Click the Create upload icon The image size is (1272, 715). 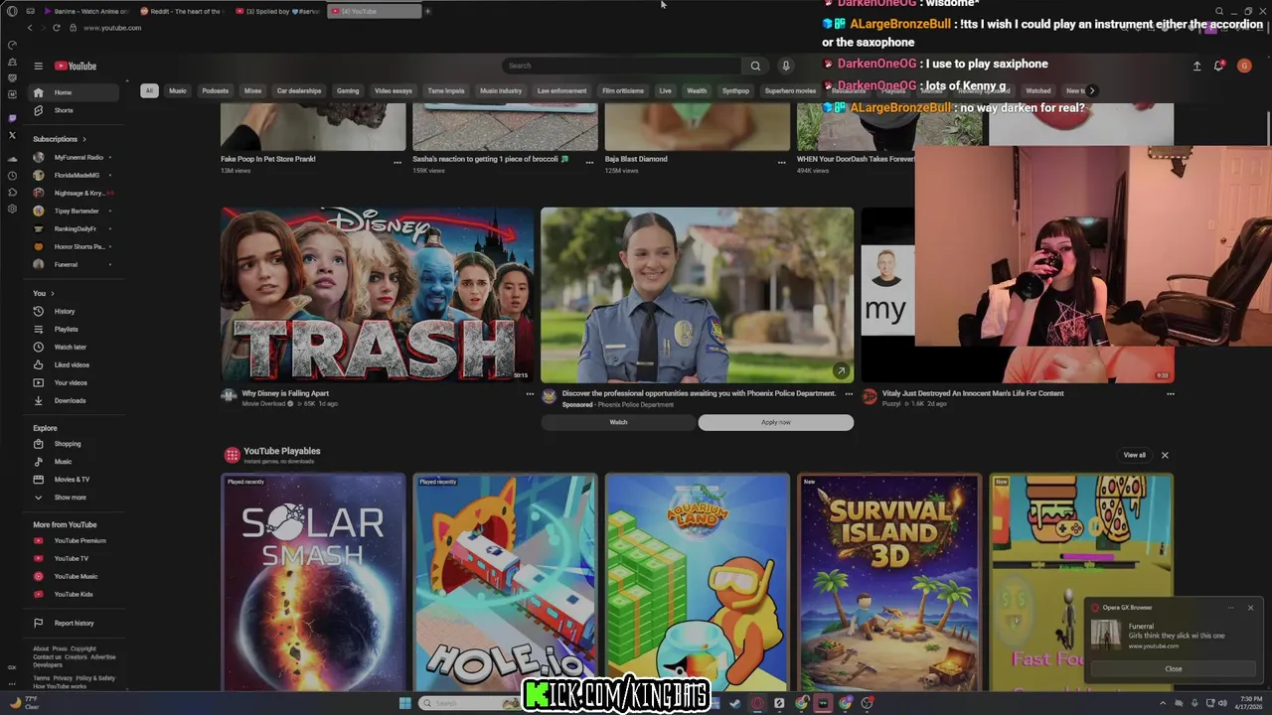(x=1196, y=66)
